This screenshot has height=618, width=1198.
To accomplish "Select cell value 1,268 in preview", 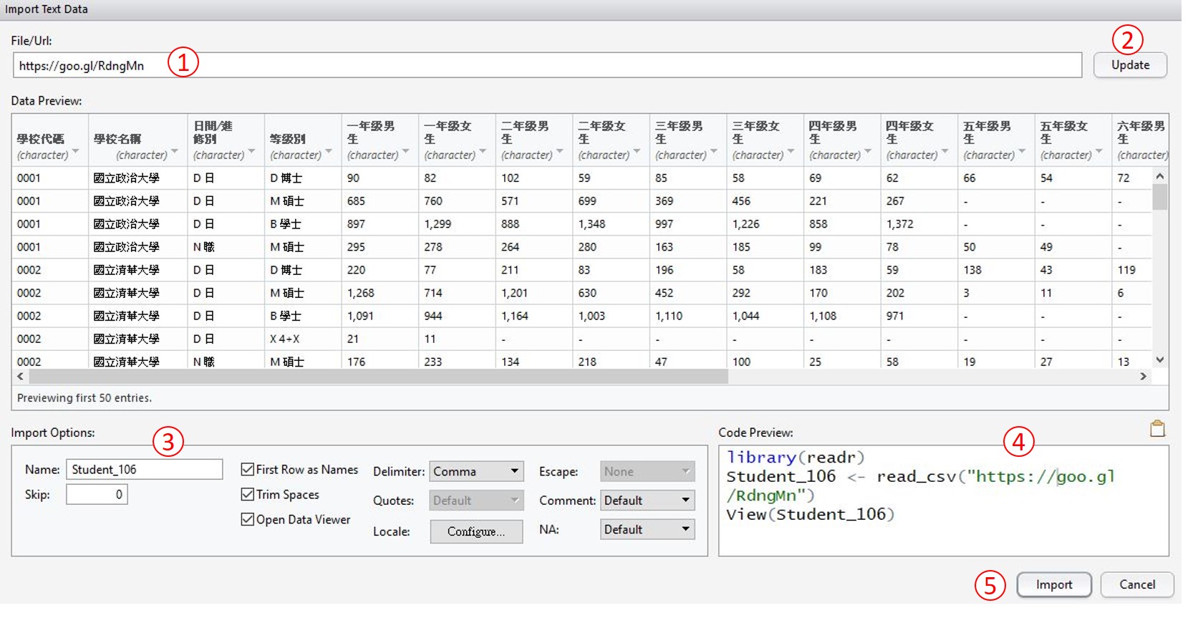I will [x=361, y=293].
